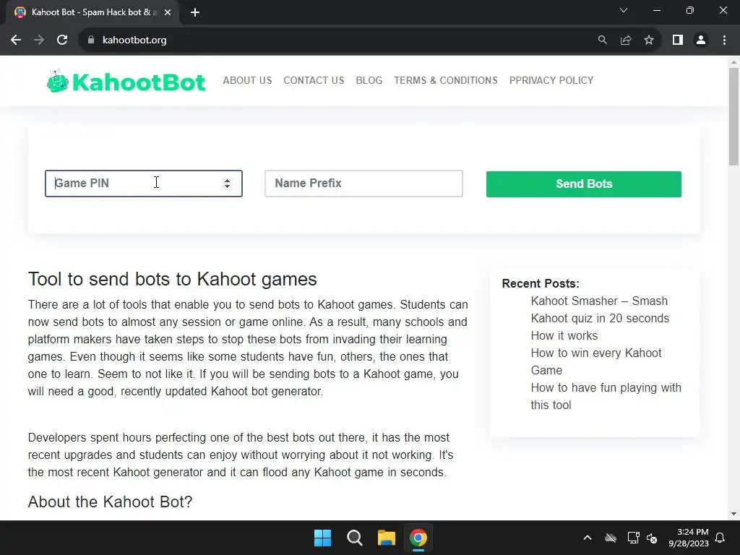740x555 pixels.
Task: Click the page vertical scrollbar thumb
Action: (x=733, y=116)
